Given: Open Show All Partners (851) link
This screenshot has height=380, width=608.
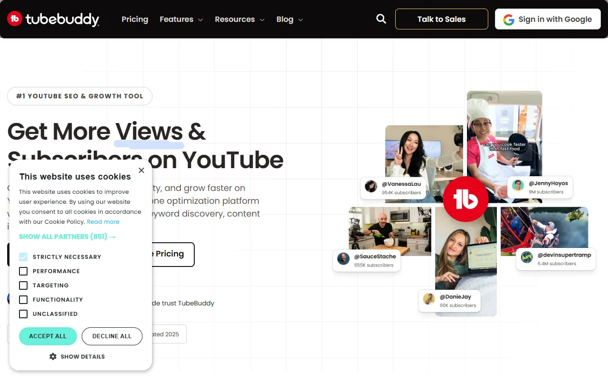Looking at the screenshot, I should 67,237.
